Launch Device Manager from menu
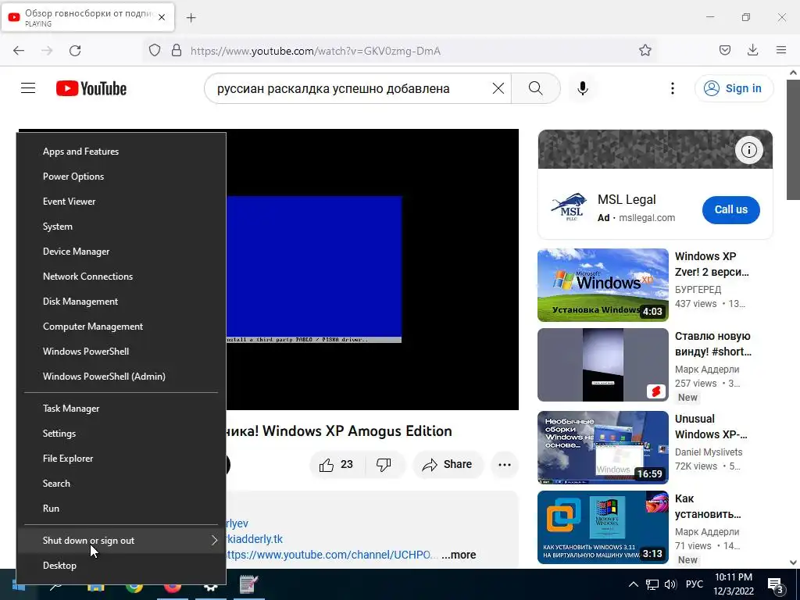 (x=121, y=252)
